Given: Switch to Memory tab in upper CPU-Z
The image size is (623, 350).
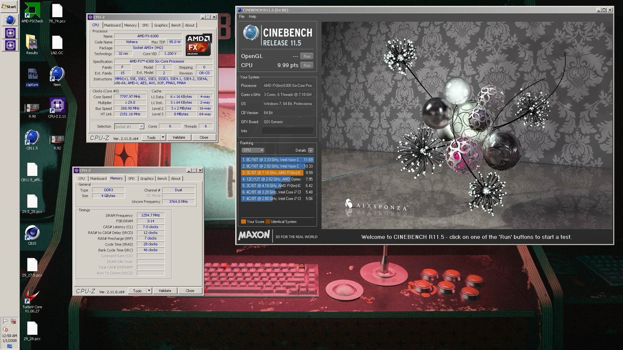Looking at the screenshot, I should pos(130,25).
